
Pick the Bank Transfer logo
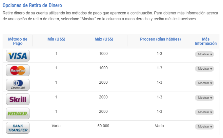pyautogui.click(x=18, y=128)
